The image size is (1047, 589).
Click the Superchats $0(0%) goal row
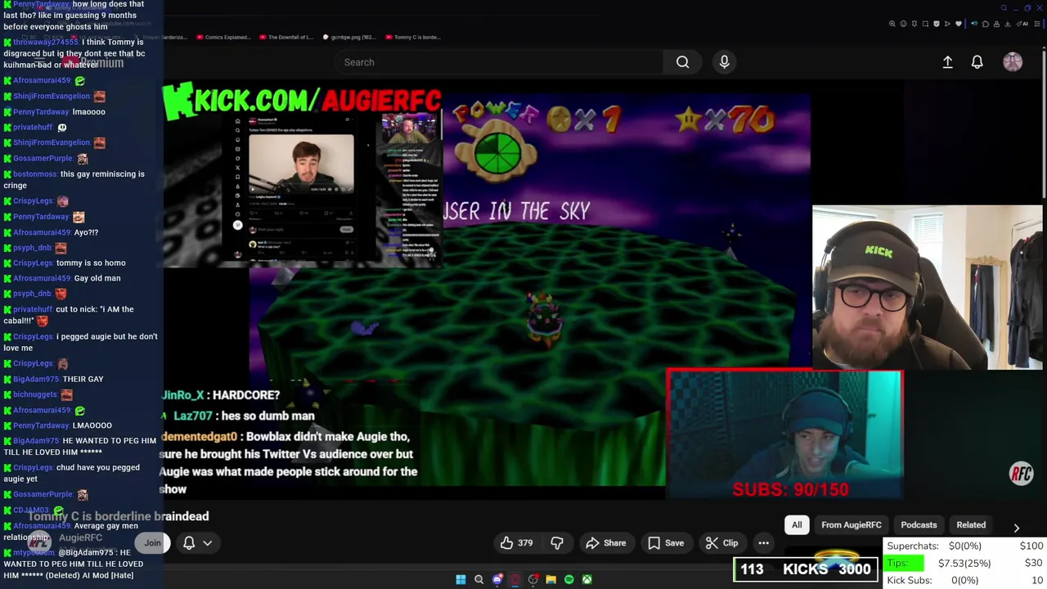[x=964, y=546]
